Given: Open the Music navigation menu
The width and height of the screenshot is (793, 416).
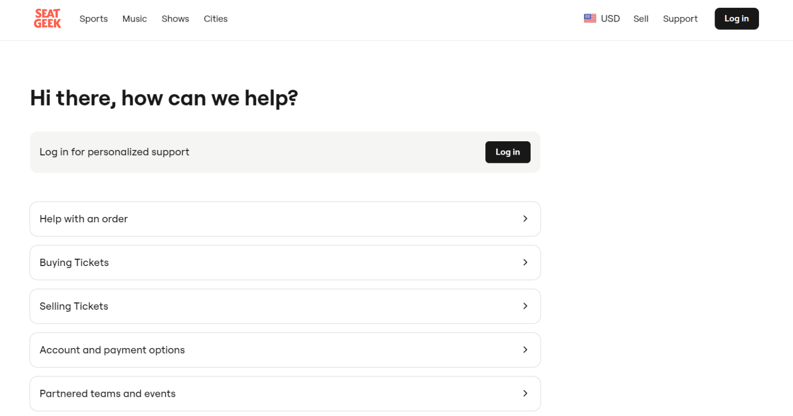Looking at the screenshot, I should [x=134, y=19].
